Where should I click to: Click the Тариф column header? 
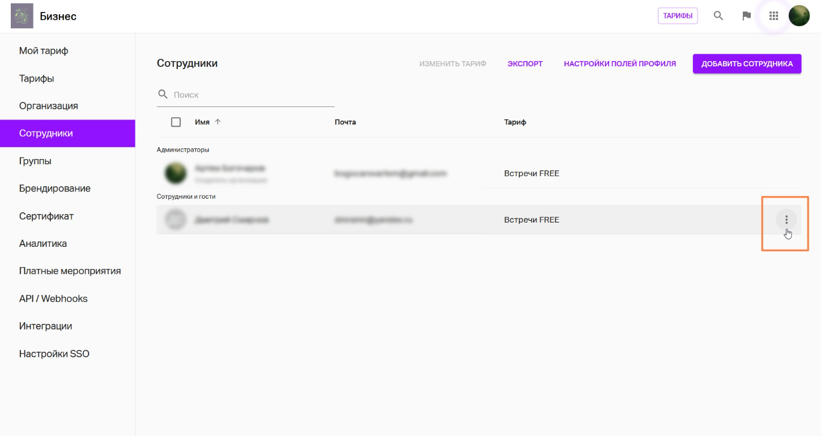coord(515,122)
